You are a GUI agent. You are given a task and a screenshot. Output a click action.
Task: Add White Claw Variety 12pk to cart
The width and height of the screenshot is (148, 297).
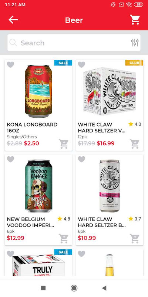tap(134, 144)
